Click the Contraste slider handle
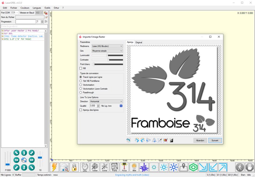Screen dimensions: 255x177 (x=108, y=60)
